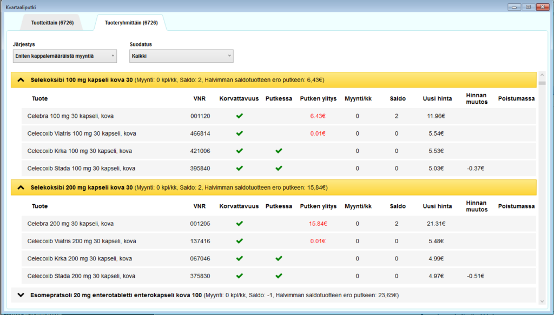This screenshot has height=315, width=554.
Task: Click Korvattavuus checkmark for Celecoxib Stada 200 mg
Action: click(x=240, y=276)
